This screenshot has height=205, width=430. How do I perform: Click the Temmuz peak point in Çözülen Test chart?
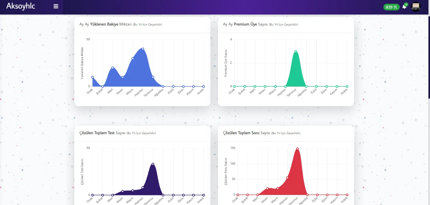(x=153, y=164)
